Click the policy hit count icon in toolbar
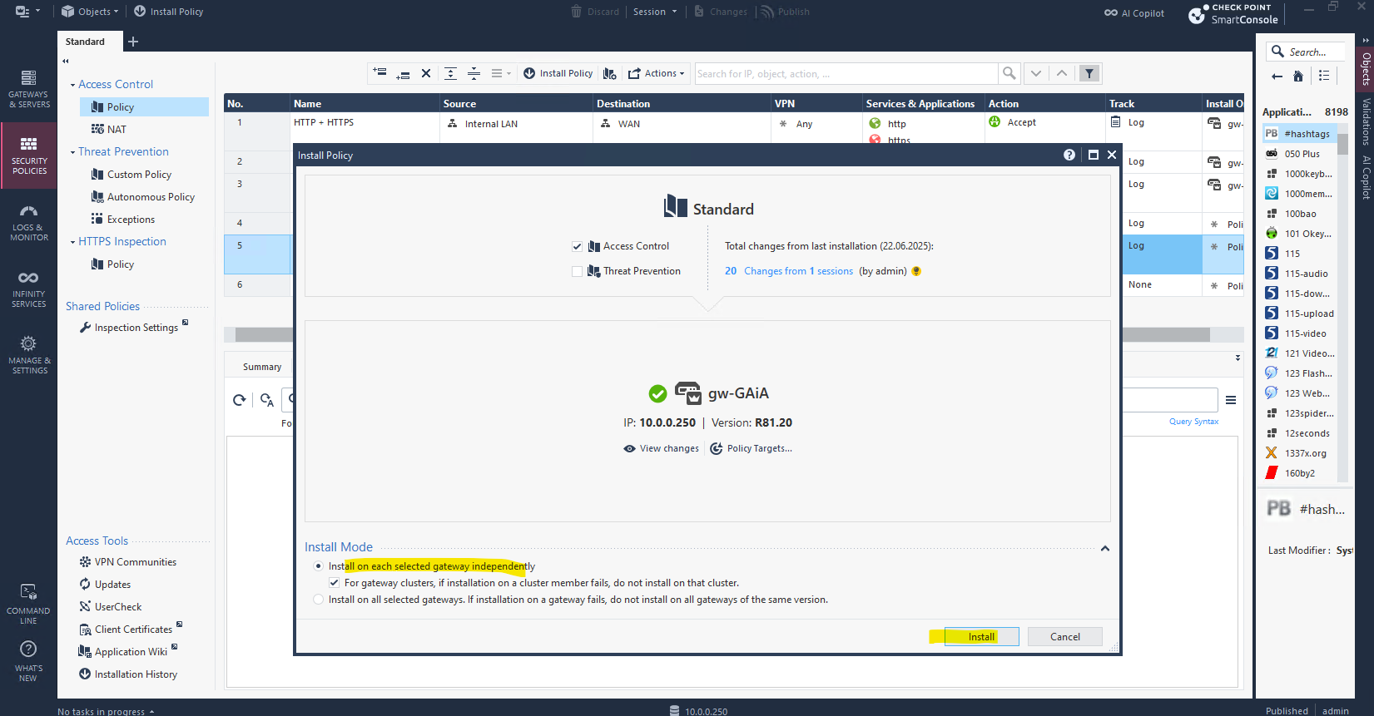This screenshot has height=716, width=1374. click(610, 73)
